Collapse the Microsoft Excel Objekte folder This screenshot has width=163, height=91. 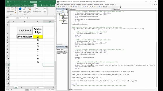point(59,15)
